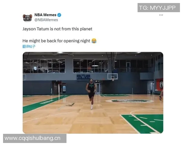This screenshot has height=146, width=183.
Task: Open the NBA Memes display name
Action: pos(45,15)
